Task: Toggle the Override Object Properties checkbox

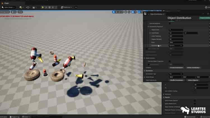Action: point(170,61)
